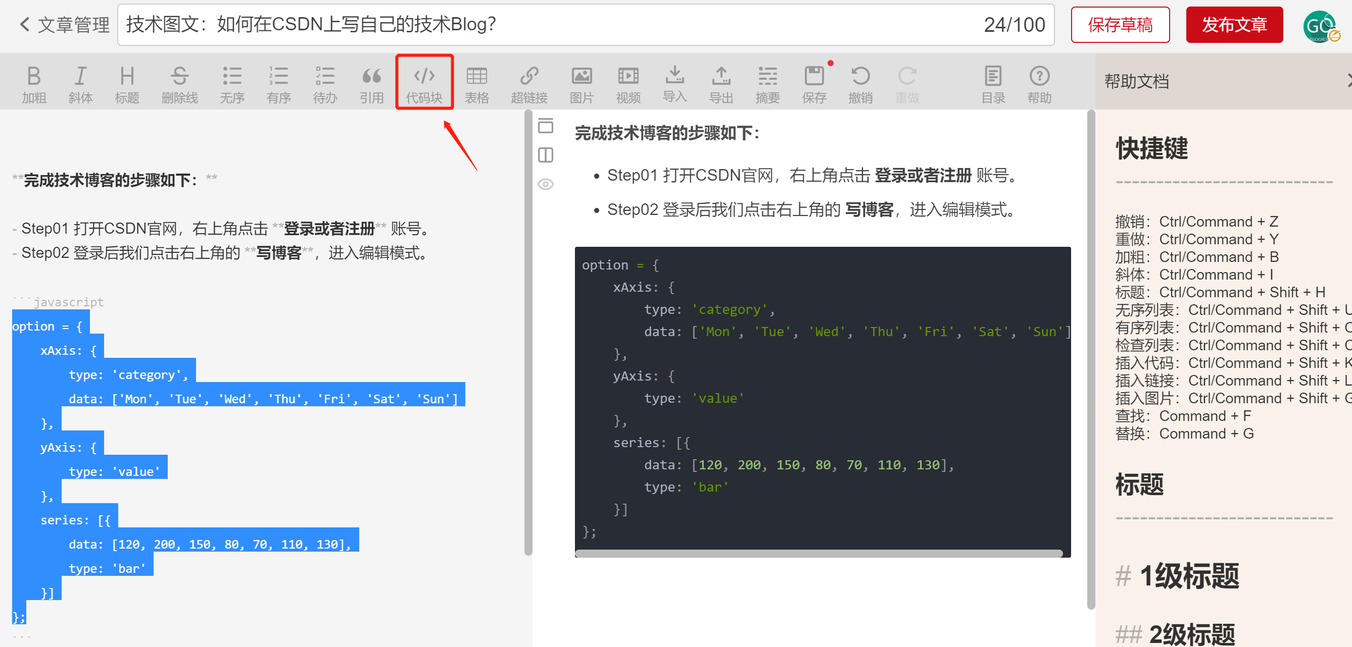1352x647 pixels.
Task: Insert blockquote (引用)
Action: (x=371, y=84)
